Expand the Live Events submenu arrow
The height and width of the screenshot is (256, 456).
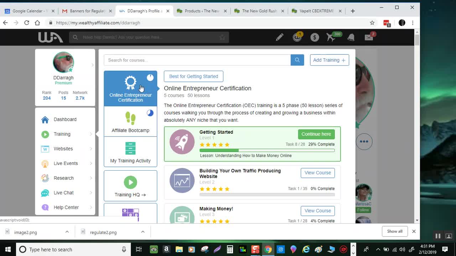click(x=91, y=164)
